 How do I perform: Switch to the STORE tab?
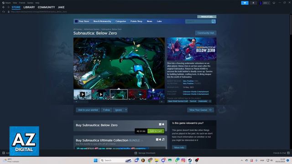tap(16, 7)
